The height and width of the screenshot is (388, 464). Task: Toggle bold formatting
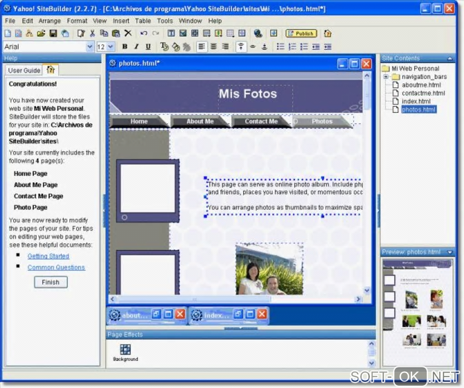click(x=125, y=46)
